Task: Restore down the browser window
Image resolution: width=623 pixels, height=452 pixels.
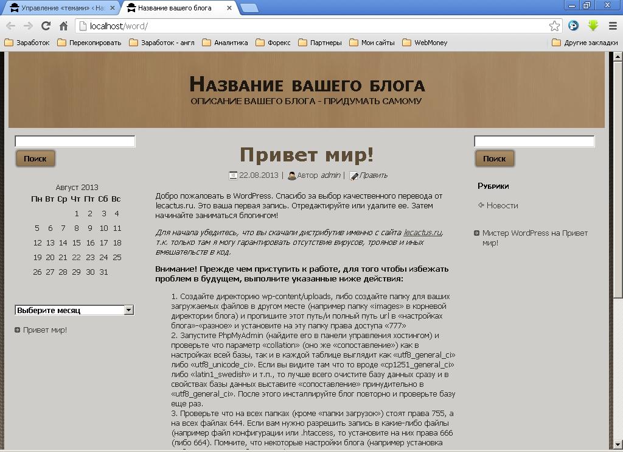Action: pyautogui.click(x=586, y=5)
